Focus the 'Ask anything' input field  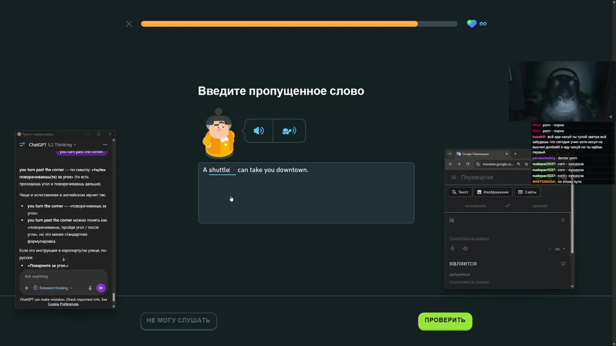pos(63,276)
